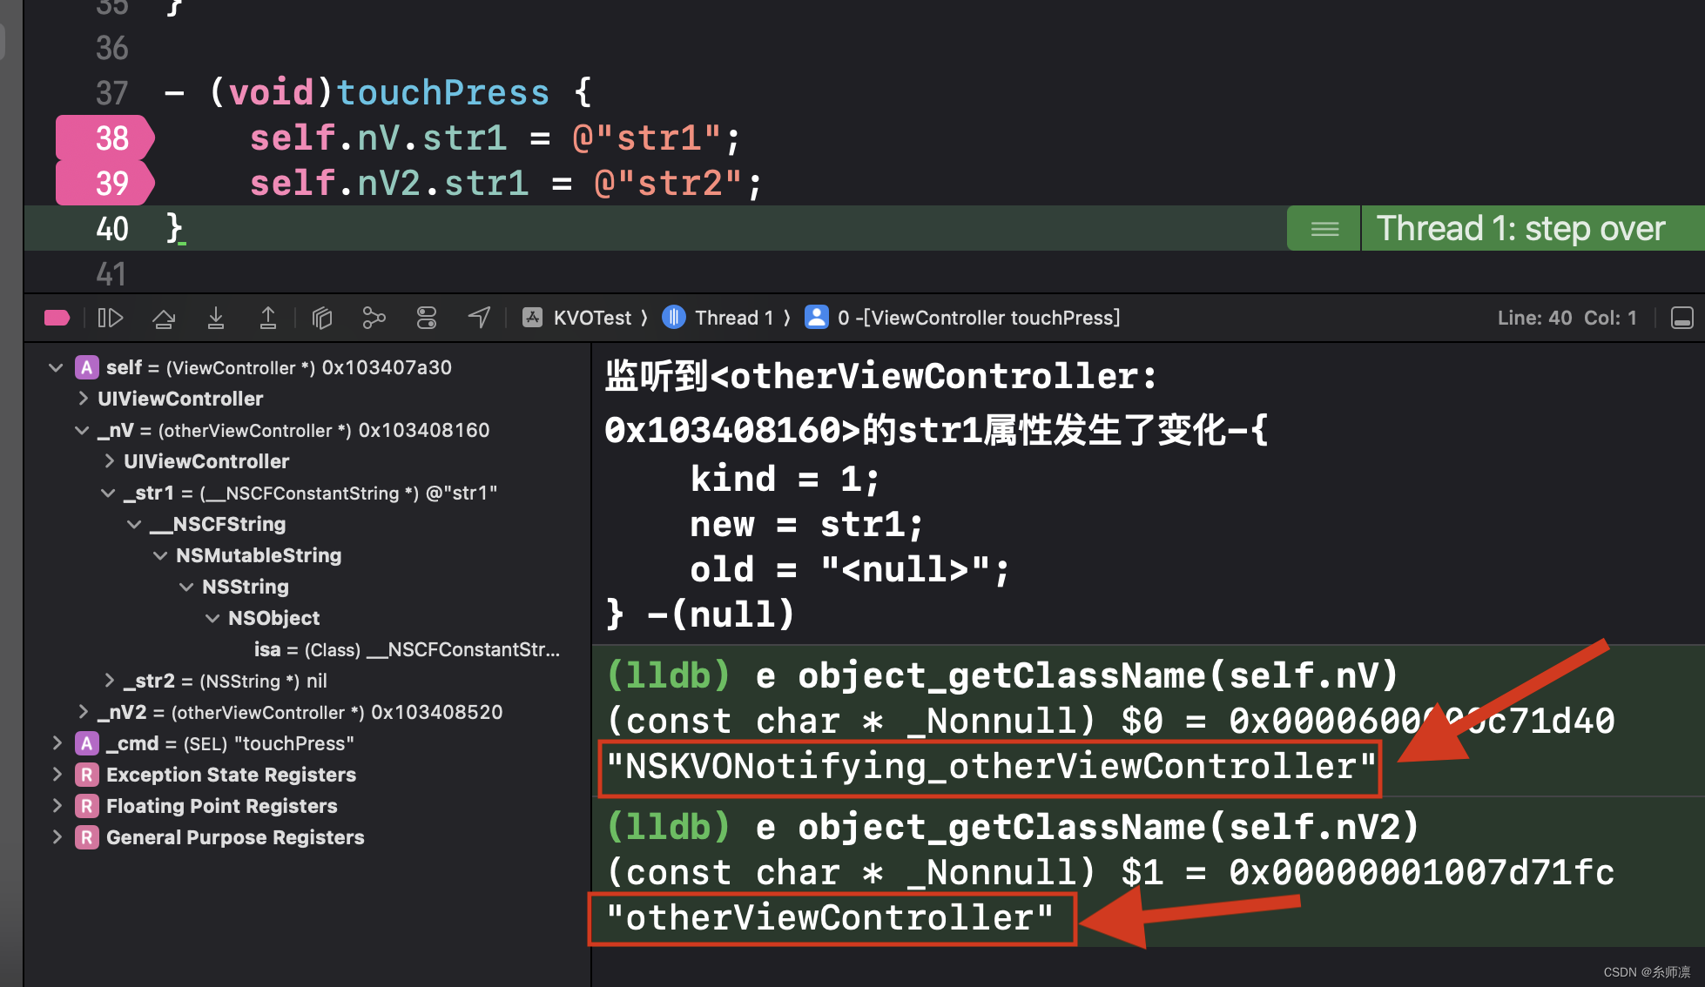This screenshot has width=1705, height=987.
Task: Click R badge of Exception State Registers
Action: click(86, 775)
